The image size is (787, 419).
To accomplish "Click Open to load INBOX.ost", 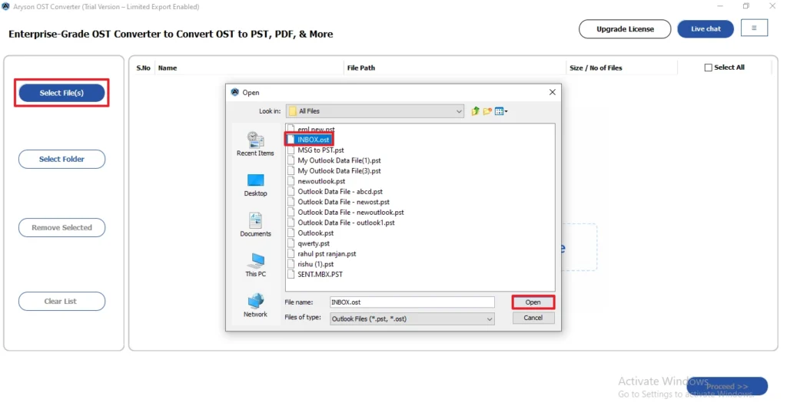I will coord(533,302).
